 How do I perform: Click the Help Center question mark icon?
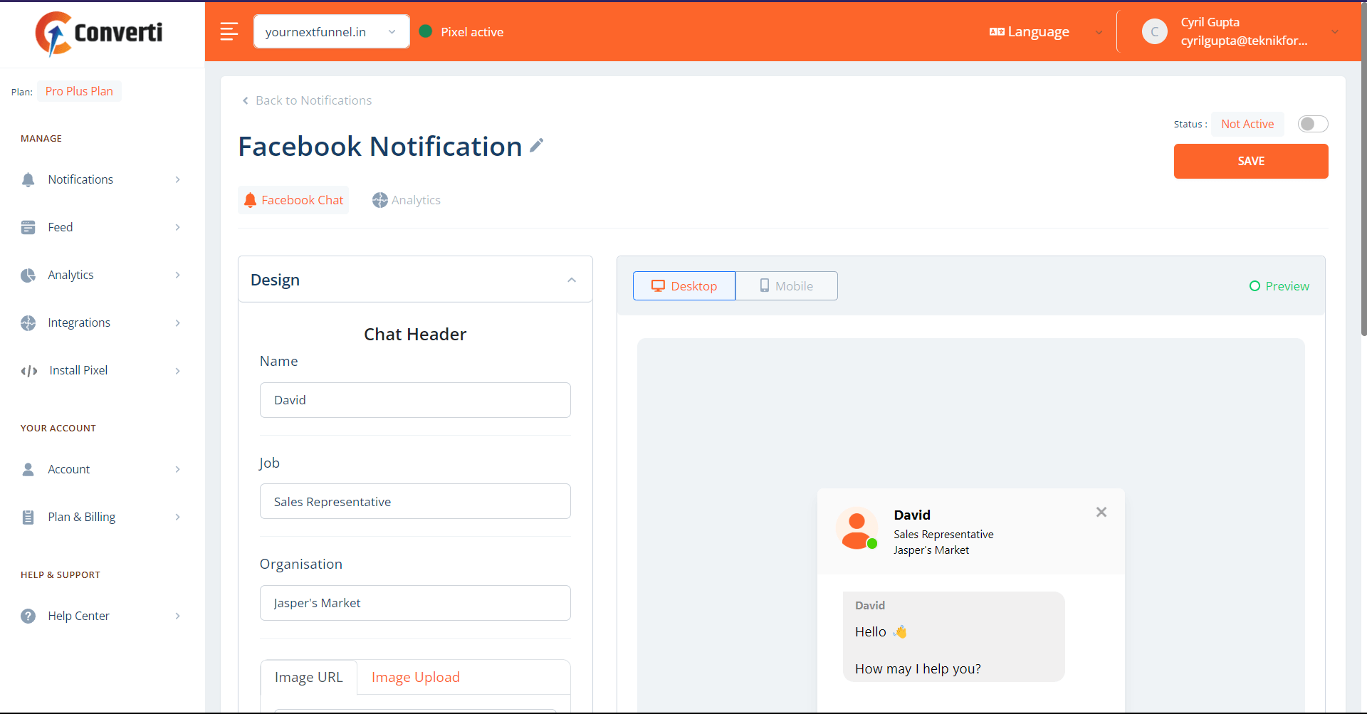pyautogui.click(x=28, y=616)
